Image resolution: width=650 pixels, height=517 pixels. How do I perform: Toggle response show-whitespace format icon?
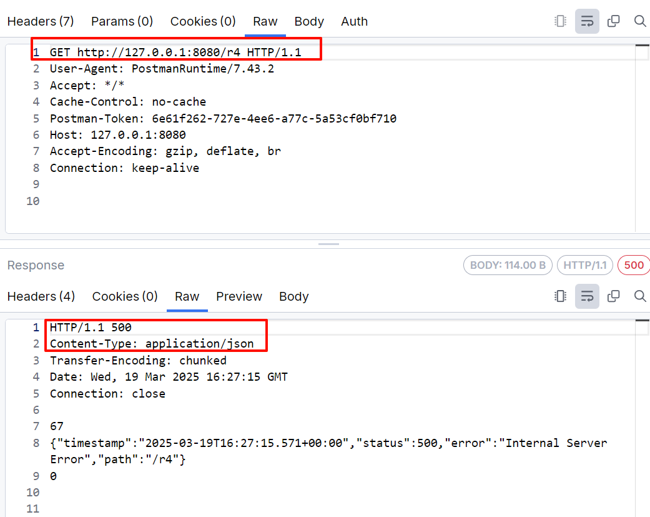[x=561, y=296]
